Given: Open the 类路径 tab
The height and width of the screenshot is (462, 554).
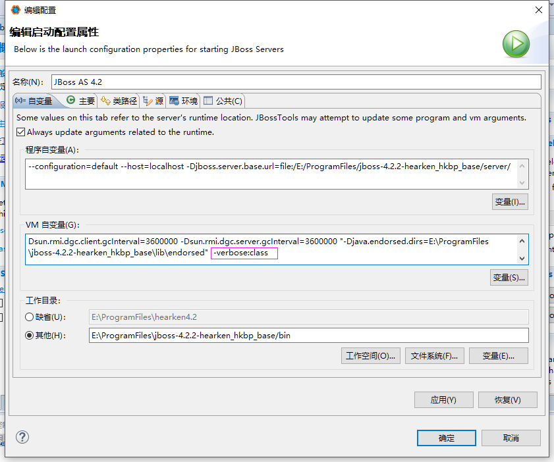Looking at the screenshot, I should pos(119,101).
